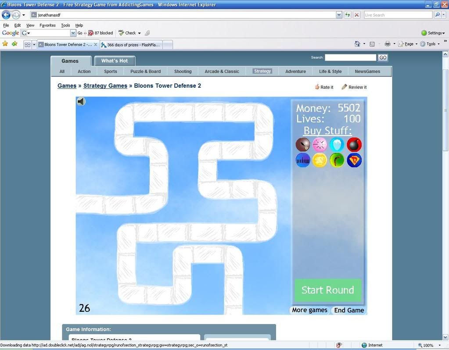Select the pink Tack Shooter tower
This screenshot has height=350, width=449.
point(320,145)
